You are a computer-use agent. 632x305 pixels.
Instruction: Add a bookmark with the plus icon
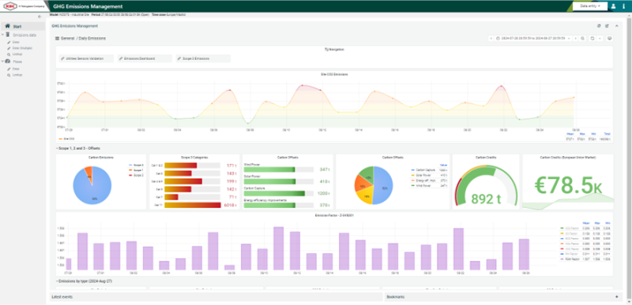click(616, 296)
